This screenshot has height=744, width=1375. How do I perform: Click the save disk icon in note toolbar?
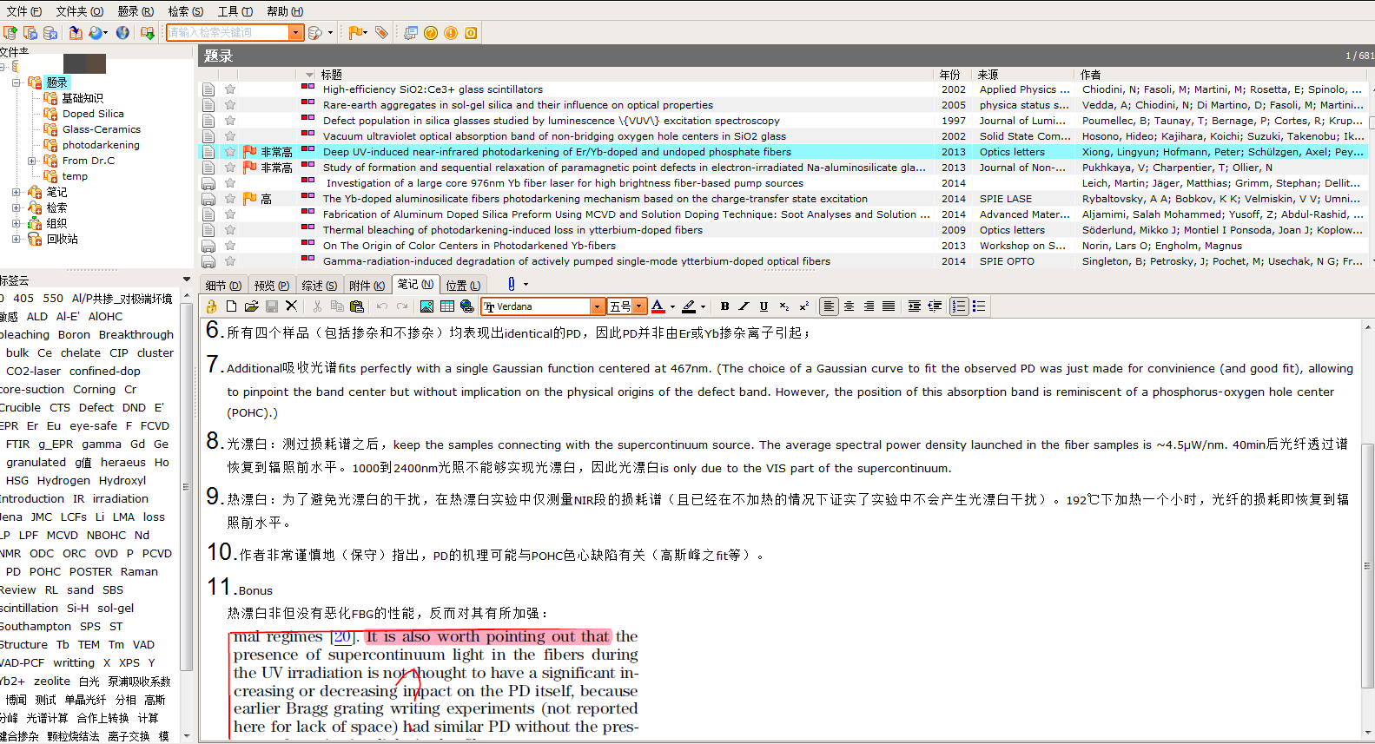pos(272,306)
